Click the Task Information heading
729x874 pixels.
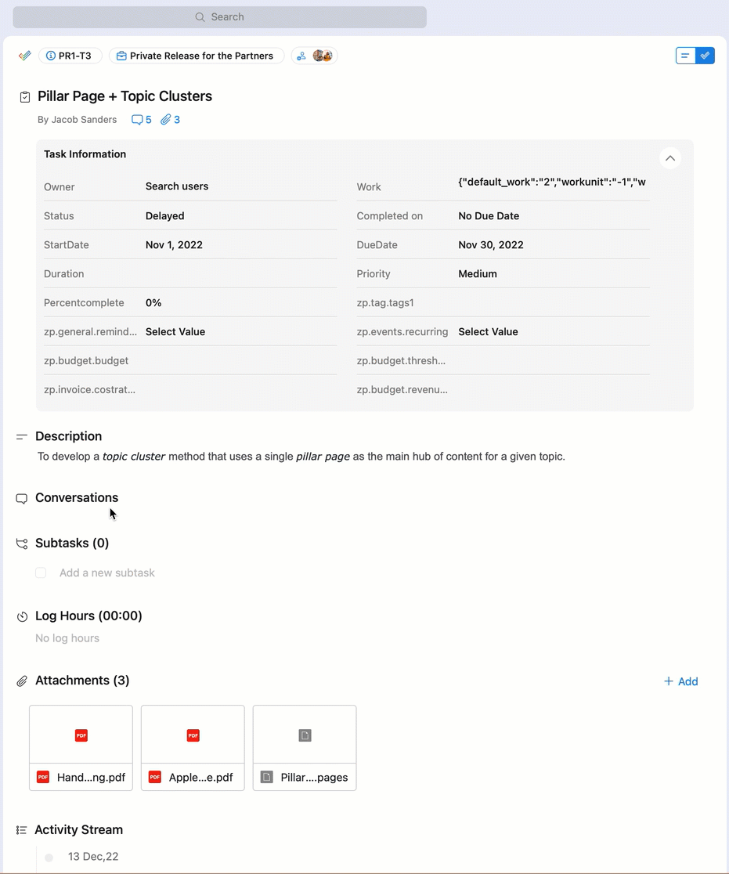pyautogui.click(x=85, y=154)
